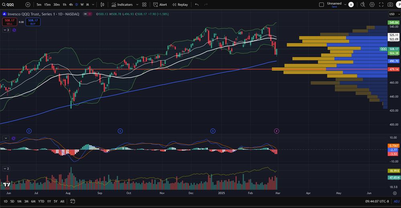Select the 3M date range
The height and width of the screenshot is (208, 401).
coord(26,201)
